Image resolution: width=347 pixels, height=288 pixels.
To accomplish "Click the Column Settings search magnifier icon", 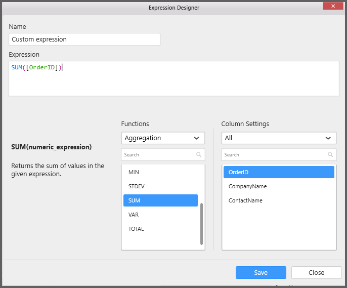I will [x=330, y=155].
